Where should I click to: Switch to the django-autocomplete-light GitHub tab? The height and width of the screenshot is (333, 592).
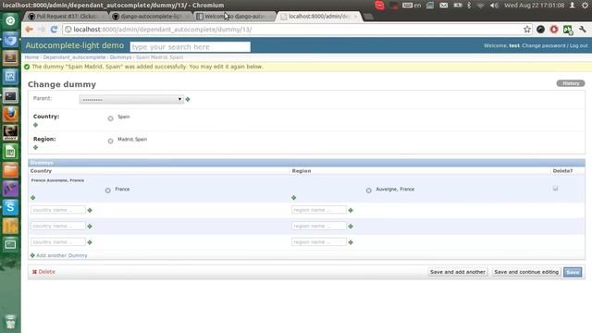click(151, 17)
